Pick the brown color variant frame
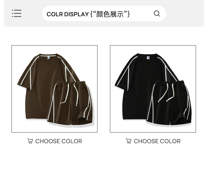Viewport: 208px width, 183px height. [55, 89]
